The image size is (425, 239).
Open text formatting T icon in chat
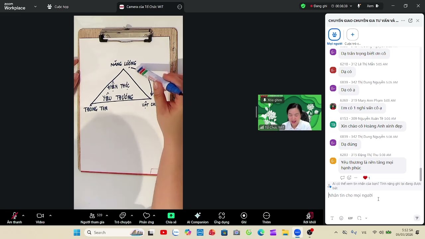[x=332, y=218]
